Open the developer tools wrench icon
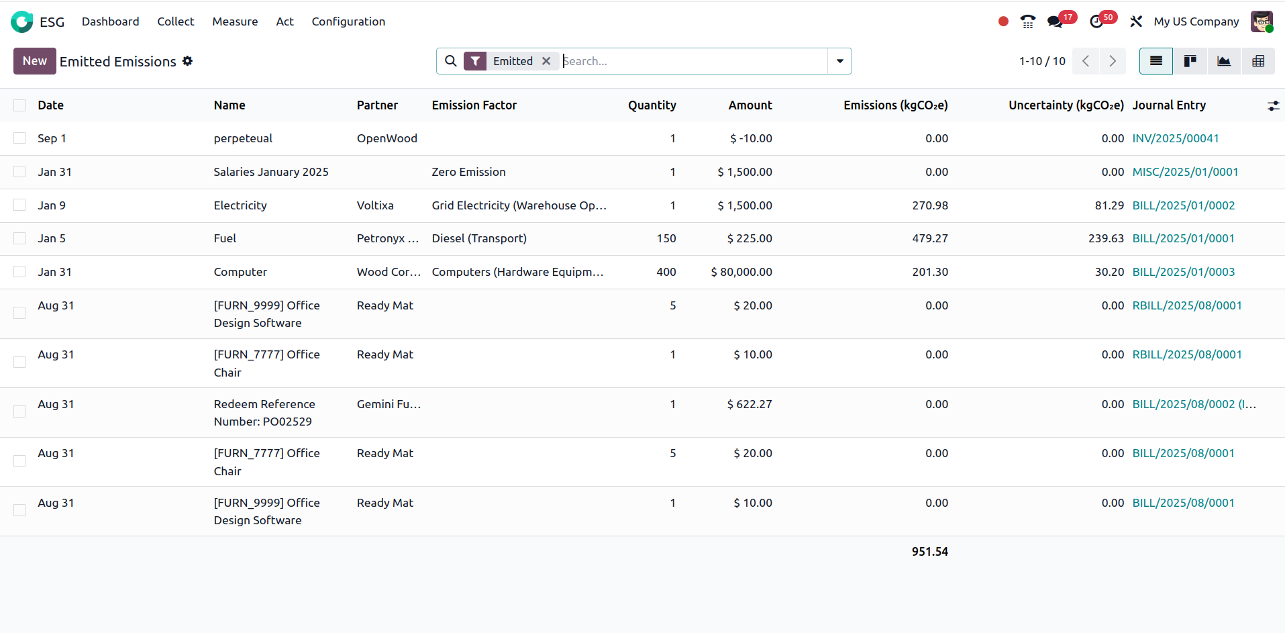This screenshot has width=1285, height=633. point(1136,21)
